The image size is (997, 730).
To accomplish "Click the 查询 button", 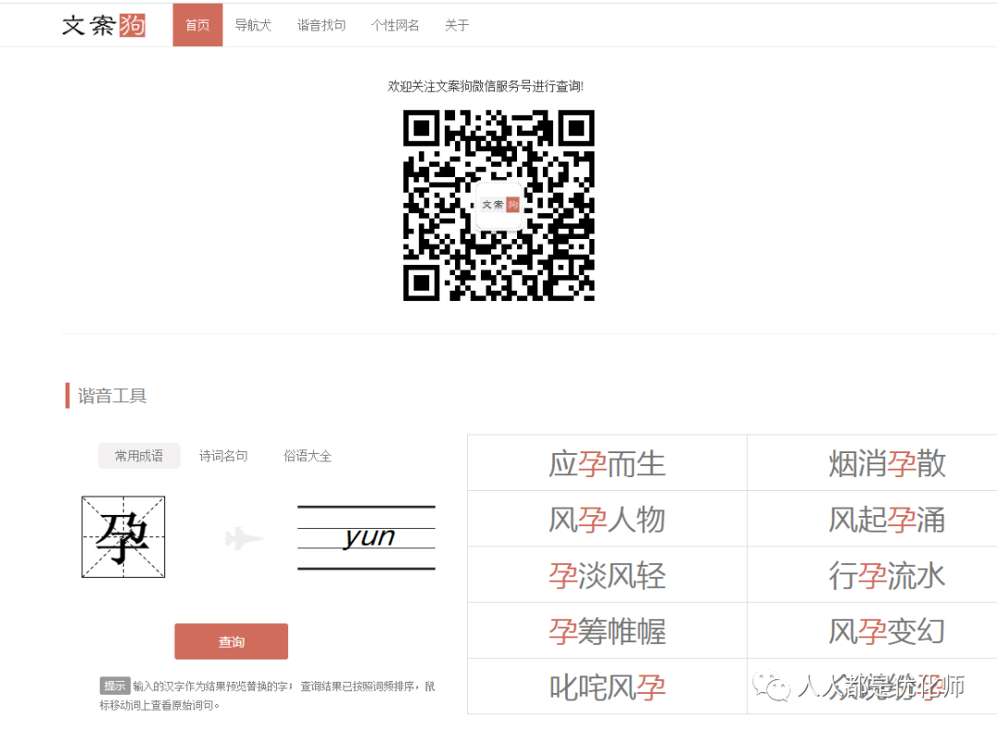I will coord(232,641).
